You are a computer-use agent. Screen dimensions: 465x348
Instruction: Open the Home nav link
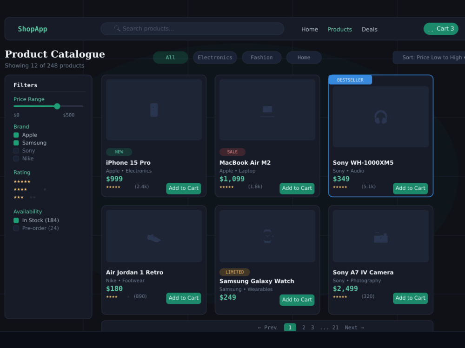tap(310, 29)
